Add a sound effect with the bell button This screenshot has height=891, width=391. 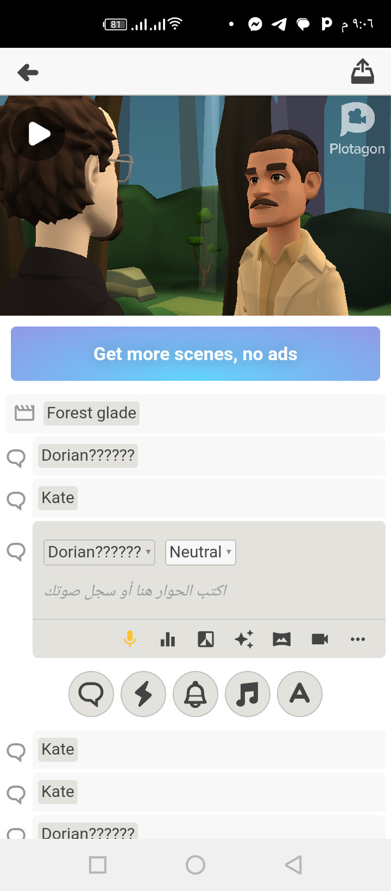pyautogui.click(x=195, y=694)
